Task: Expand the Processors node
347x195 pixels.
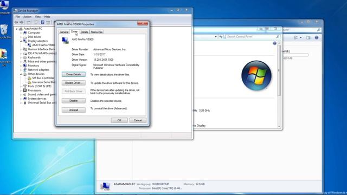Action: pyautogui.click(x=21, y=90)
